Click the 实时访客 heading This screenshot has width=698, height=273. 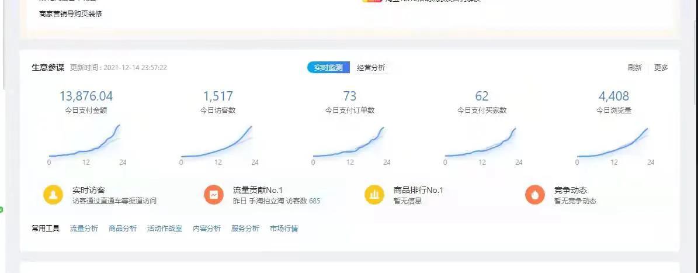pos(89,190)
